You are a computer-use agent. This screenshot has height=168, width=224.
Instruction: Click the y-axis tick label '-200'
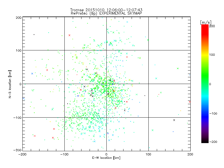tap(17, 150)
